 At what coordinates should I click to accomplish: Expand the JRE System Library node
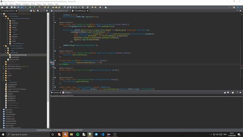[3, 66]
